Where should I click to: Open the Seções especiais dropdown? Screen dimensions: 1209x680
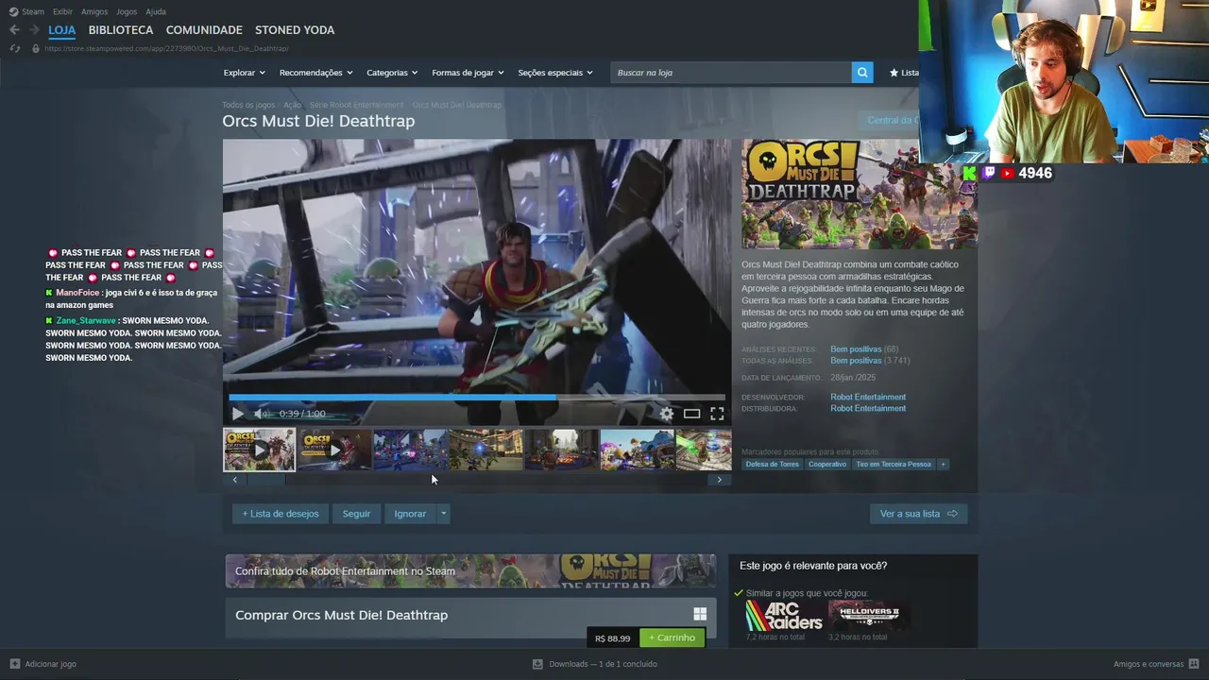[555, 73]
